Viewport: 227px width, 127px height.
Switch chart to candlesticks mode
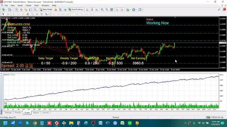[x=92, y=10]
